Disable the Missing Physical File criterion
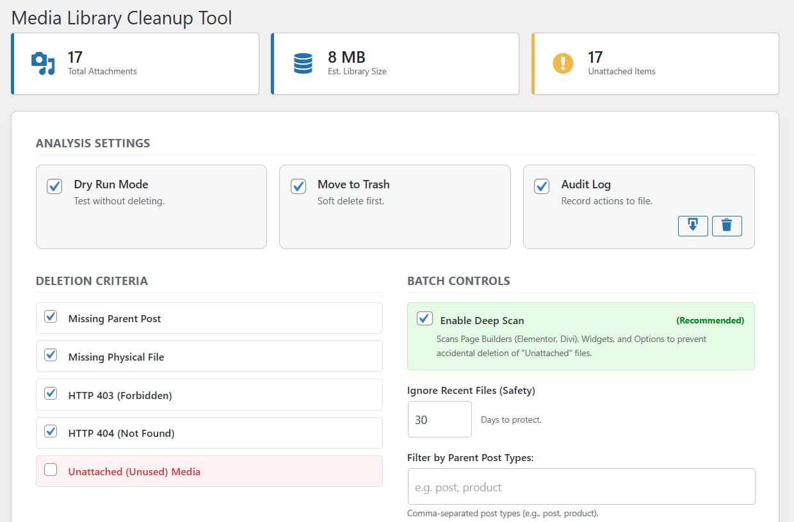The width and height of the screenshot is (794, 522). point(50,354)
